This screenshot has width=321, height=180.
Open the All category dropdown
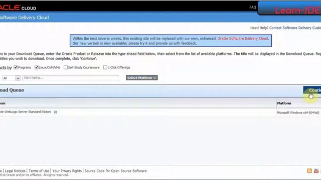tap(11, 78)
